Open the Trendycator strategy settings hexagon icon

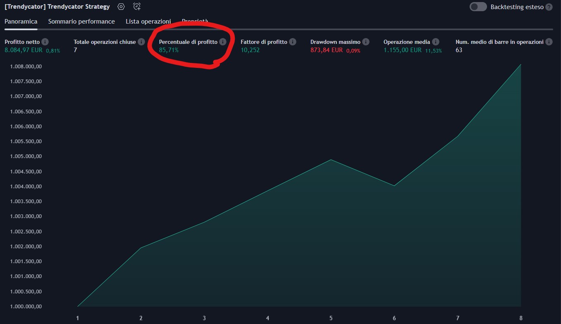click(121, 7)
